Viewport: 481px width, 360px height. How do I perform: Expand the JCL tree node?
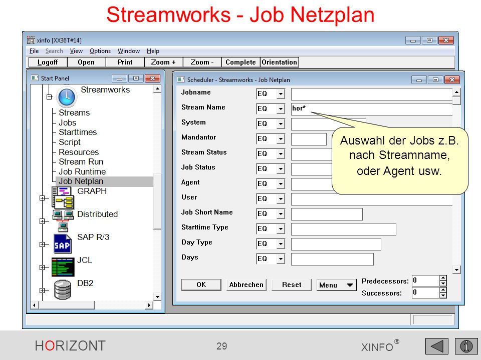pyautogui.click(x=42, y=267)
